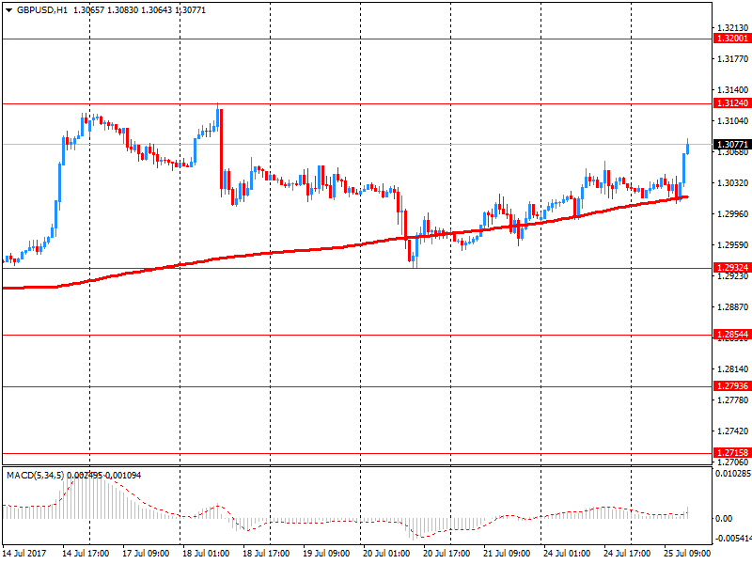Click the 1.31400 price scale value
This screenshot has height=564, width=752.
click(x=732, y=89)
